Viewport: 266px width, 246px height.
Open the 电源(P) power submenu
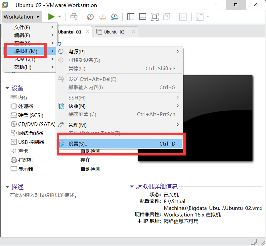coord(119,51)
